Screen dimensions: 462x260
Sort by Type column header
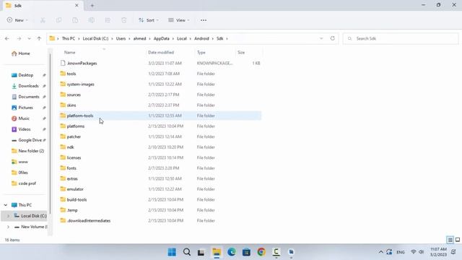(x=201, y=52)
